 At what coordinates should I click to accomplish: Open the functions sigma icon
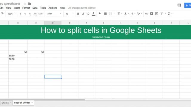click(169, 14)
